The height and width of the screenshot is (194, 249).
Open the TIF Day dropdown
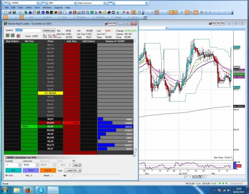[80, 165]
